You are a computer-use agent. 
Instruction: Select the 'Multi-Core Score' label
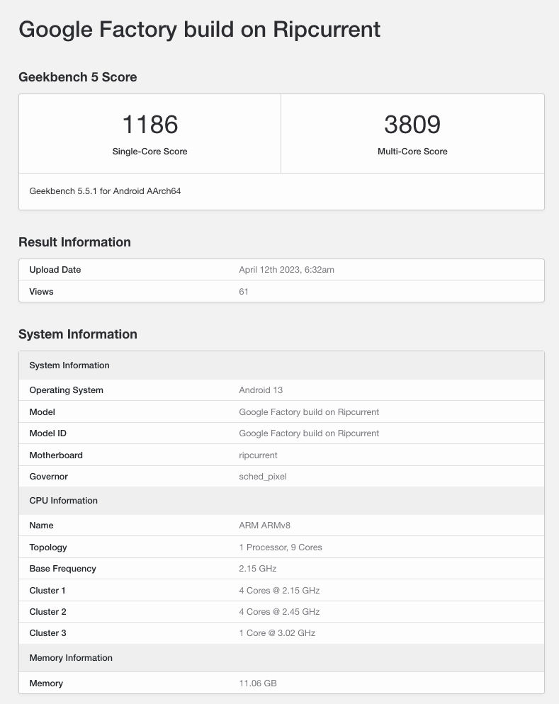tap(412, 152)
